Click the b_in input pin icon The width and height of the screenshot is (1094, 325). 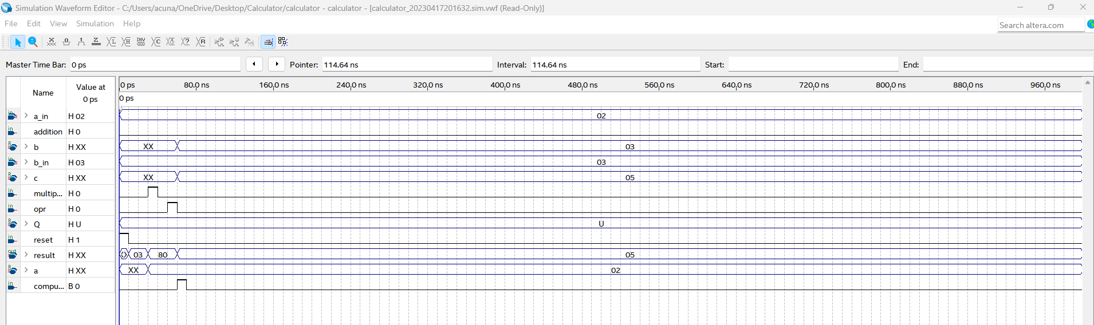click(x=13, y=162)
